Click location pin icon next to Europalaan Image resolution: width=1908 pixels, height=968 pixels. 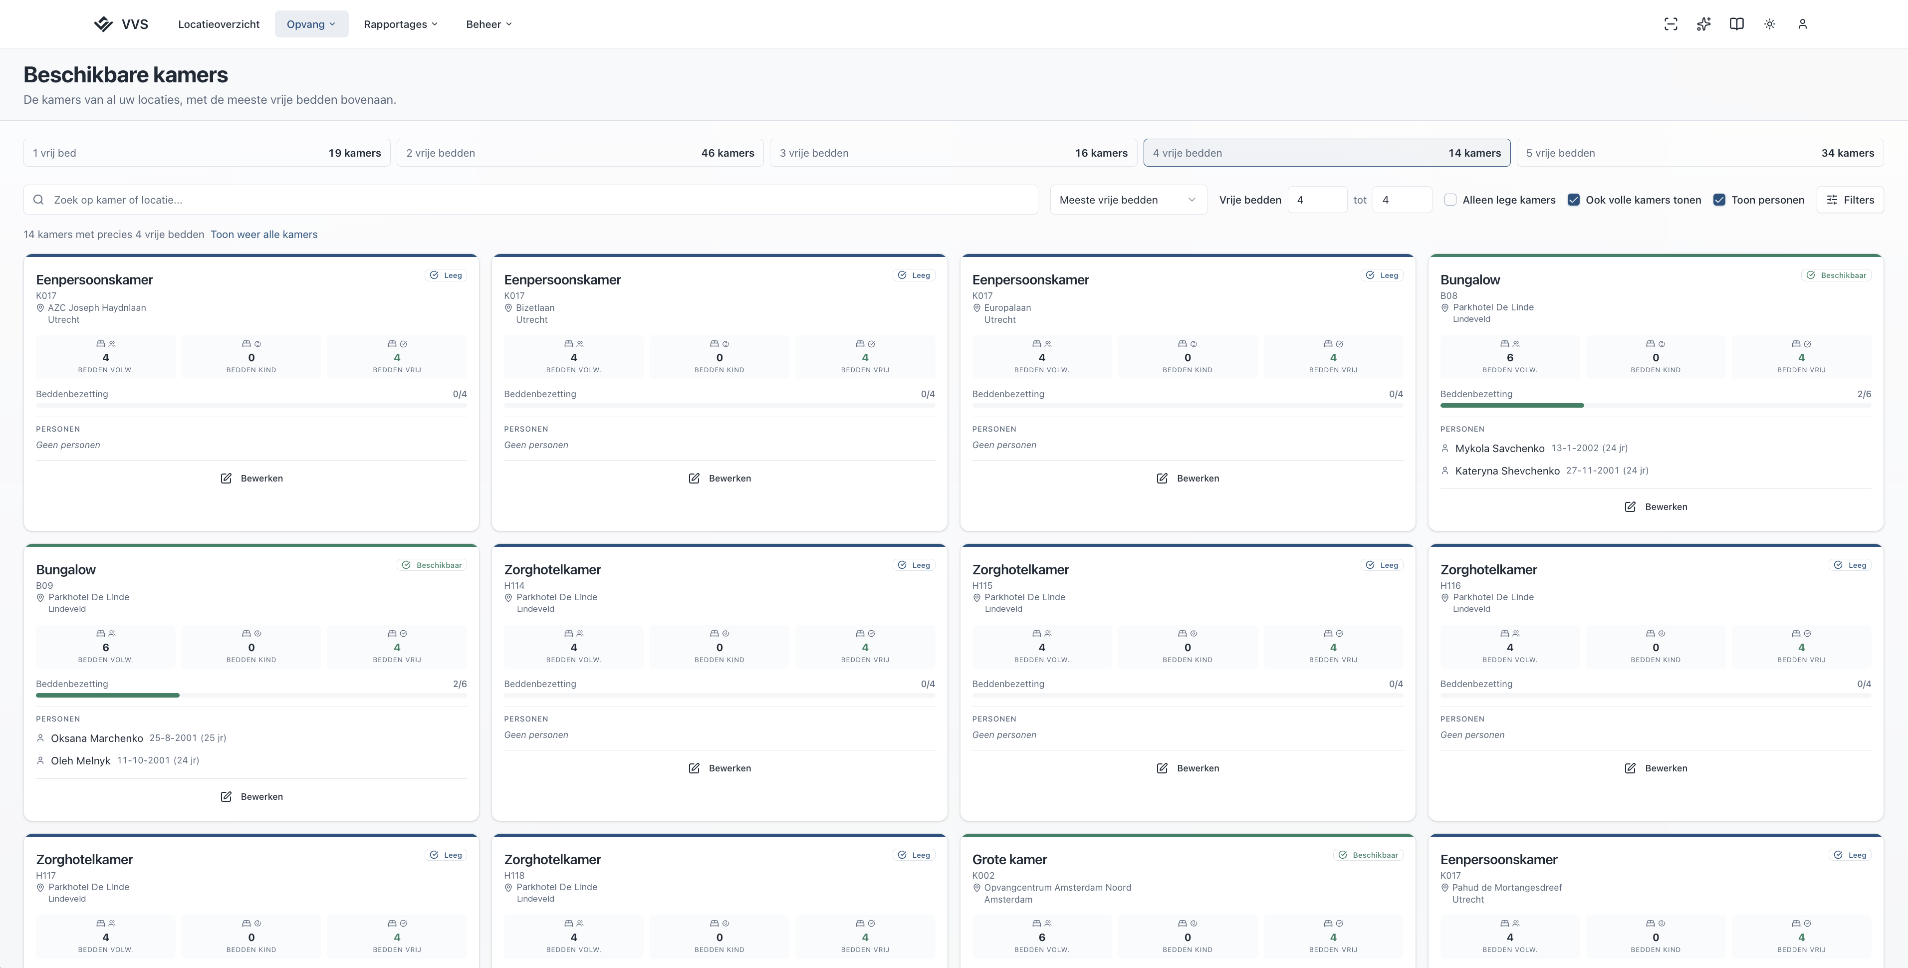[976, 308]
